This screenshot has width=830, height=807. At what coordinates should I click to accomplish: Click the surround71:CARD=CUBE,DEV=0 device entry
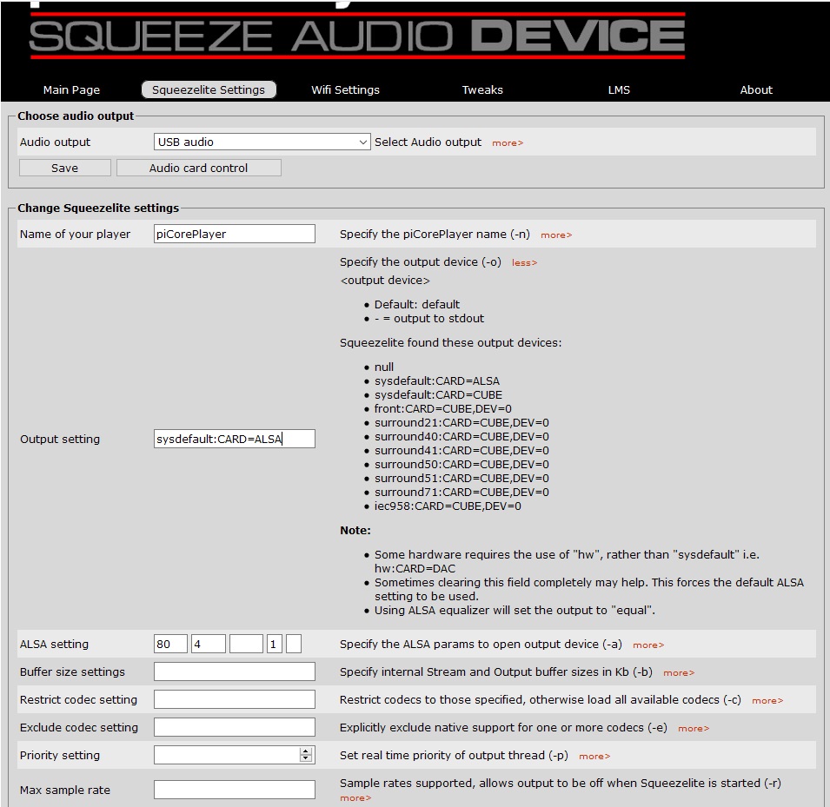tap(461, 493)
